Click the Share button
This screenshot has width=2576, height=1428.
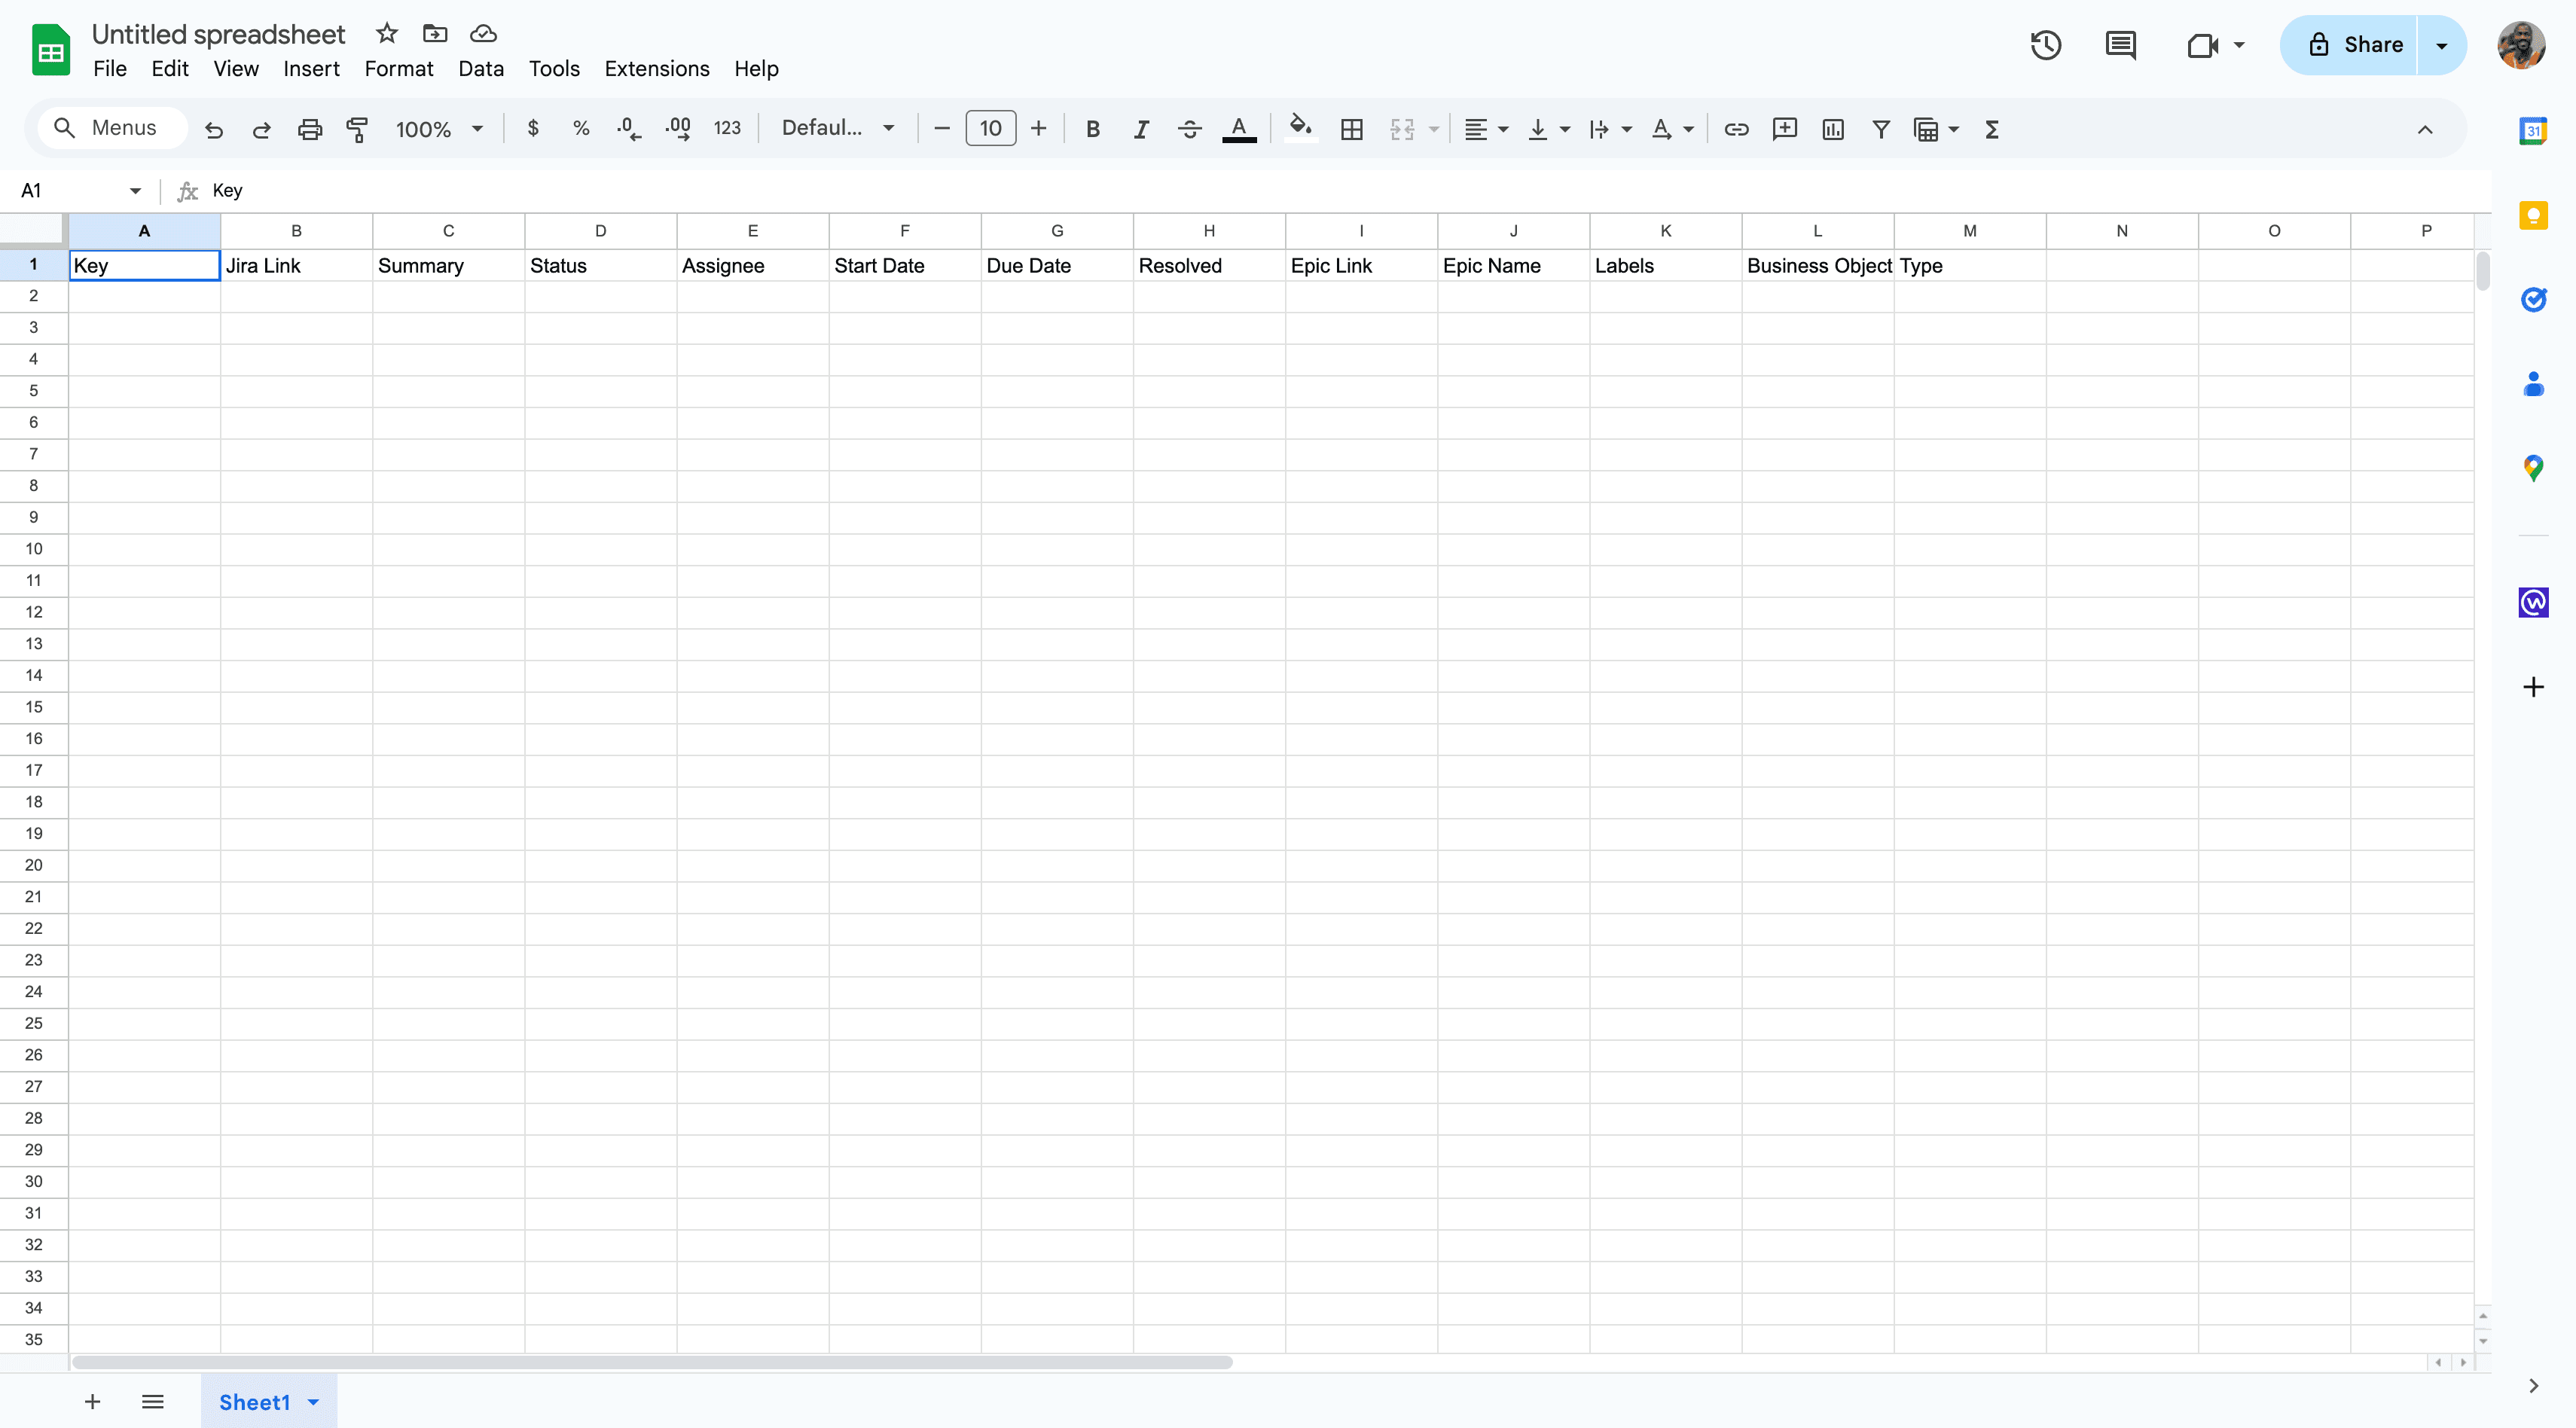click(x=2350, y=45)
